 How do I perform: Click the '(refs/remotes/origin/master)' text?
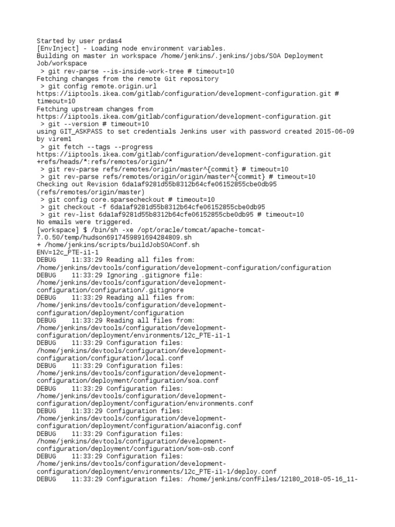point(91,192)
